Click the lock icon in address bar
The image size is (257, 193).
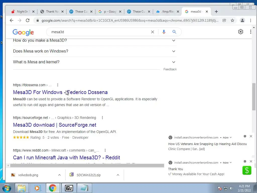pyautogui.click(x=38, y=20)
